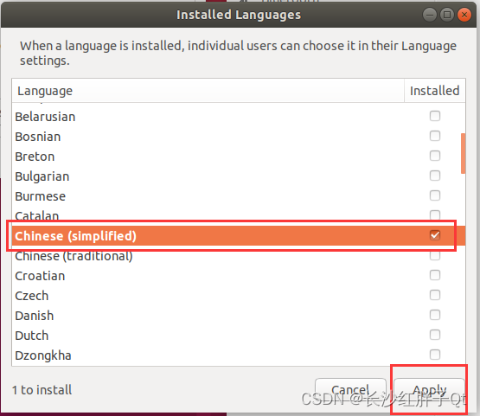
Task: Tick the Belarusian installed checkbox
Action: pos(435,116)
